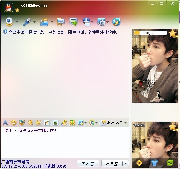Click the Soso search S icon
This screenshot has height=169, width=180.
pyautogui.click(x=92, y=123)
